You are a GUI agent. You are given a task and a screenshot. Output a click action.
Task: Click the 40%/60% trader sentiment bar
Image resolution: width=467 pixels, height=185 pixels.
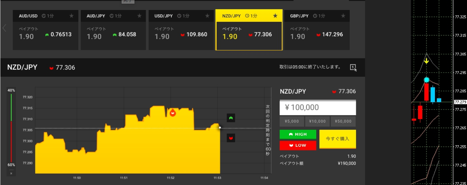tap(11, 128)
